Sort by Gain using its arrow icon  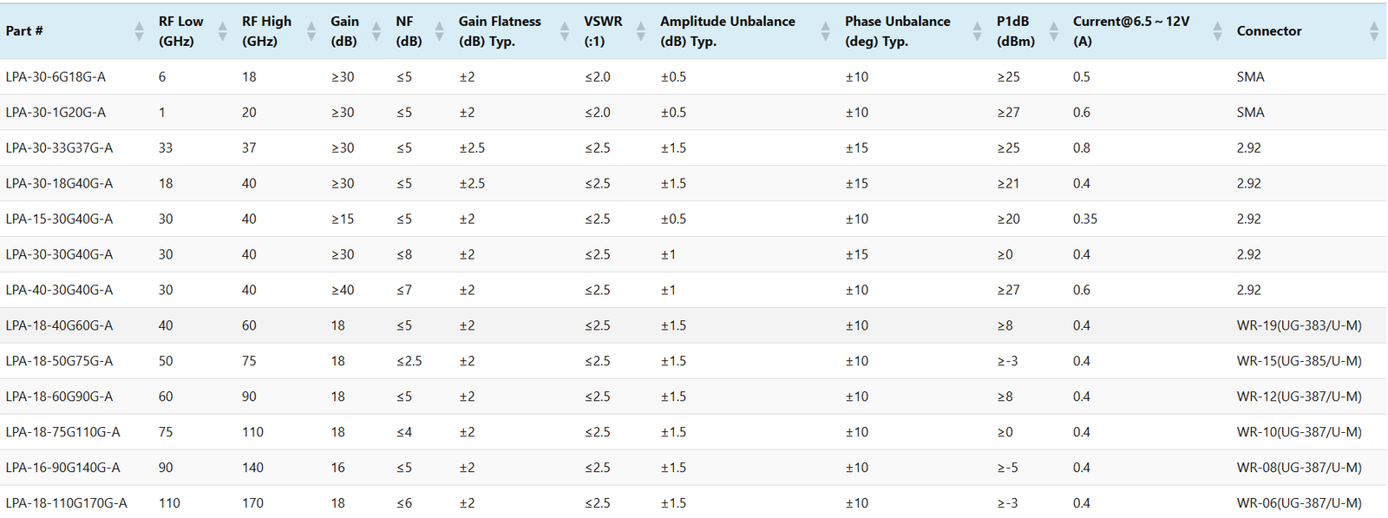pyautogui.click(x=376, y=31)
